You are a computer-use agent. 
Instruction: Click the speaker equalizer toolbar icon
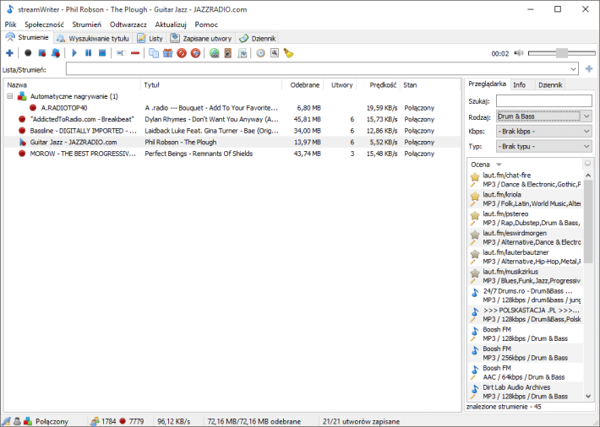coord(228,53)
